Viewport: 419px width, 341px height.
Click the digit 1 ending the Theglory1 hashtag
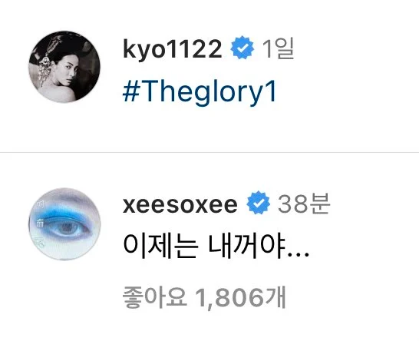point(271,91)
